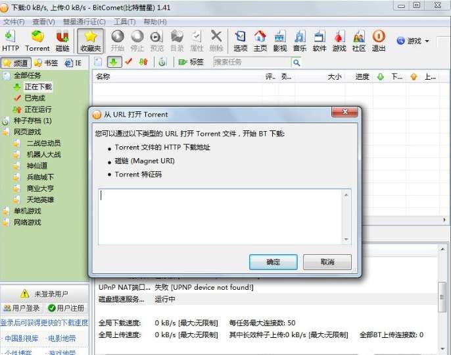This screenshot has width=451, height=355.
Task: Open 二战总动员 game entry
Action: coord(43,143)
